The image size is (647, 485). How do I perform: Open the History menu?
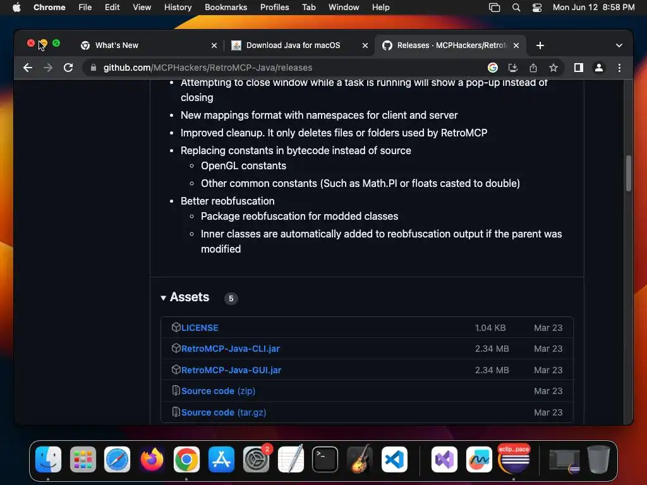[178, 8]
